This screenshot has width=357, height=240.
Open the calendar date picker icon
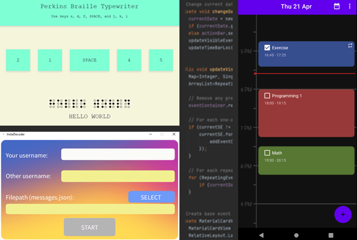336,7
